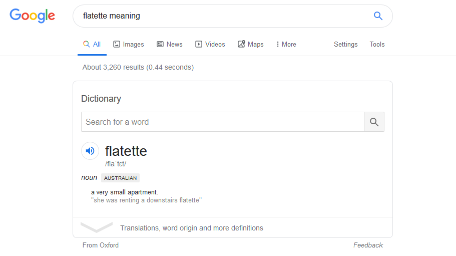Click the flatette headword
Screen dimensions: 456x256
126,151
